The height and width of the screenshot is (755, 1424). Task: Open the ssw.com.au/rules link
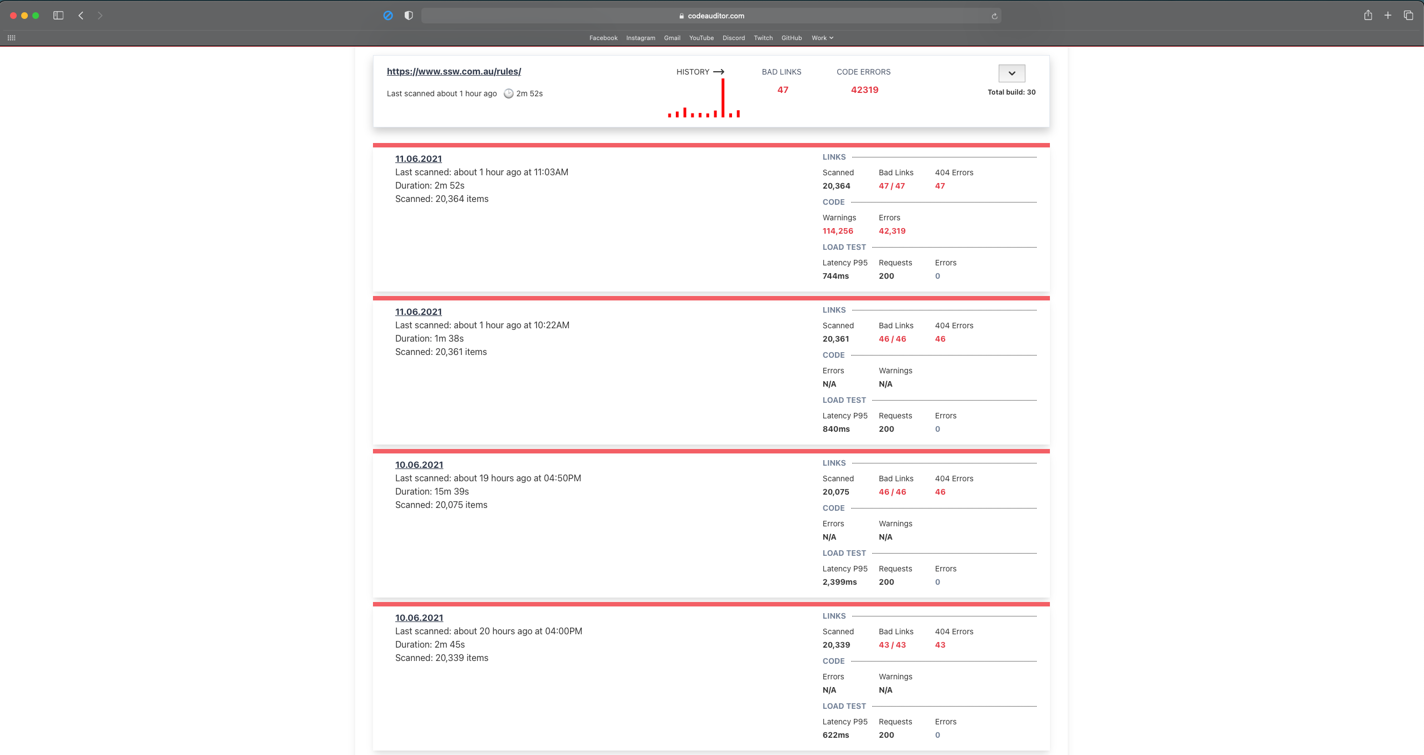pos(453,71)
